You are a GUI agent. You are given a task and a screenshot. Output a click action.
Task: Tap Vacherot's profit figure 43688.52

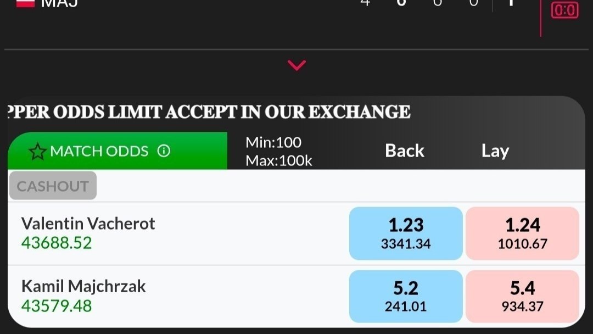(x=57, y=243)
